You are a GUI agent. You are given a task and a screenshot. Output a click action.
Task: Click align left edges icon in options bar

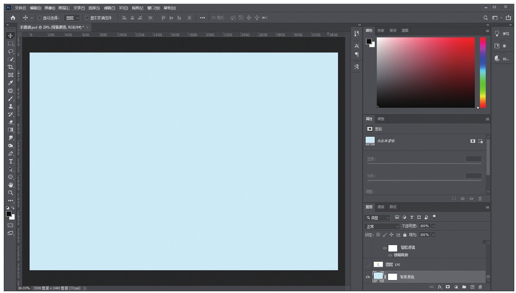tap(125, 18)
